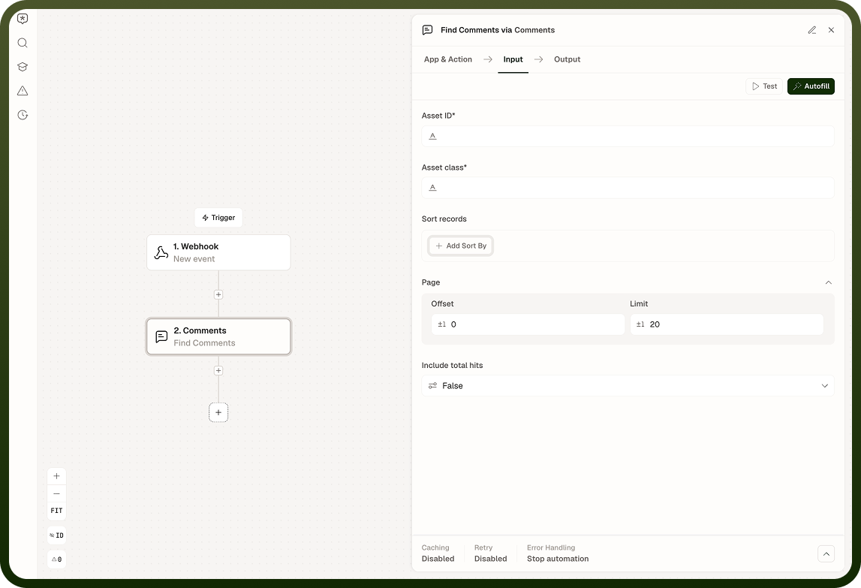Switch to the App & Action tab
The image size is (861, 588).
[447, 59]
